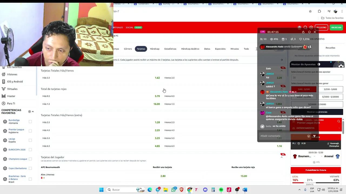Open Telegram from the taskbar
This screenshot has height=194, width=346.
(158, 190)
